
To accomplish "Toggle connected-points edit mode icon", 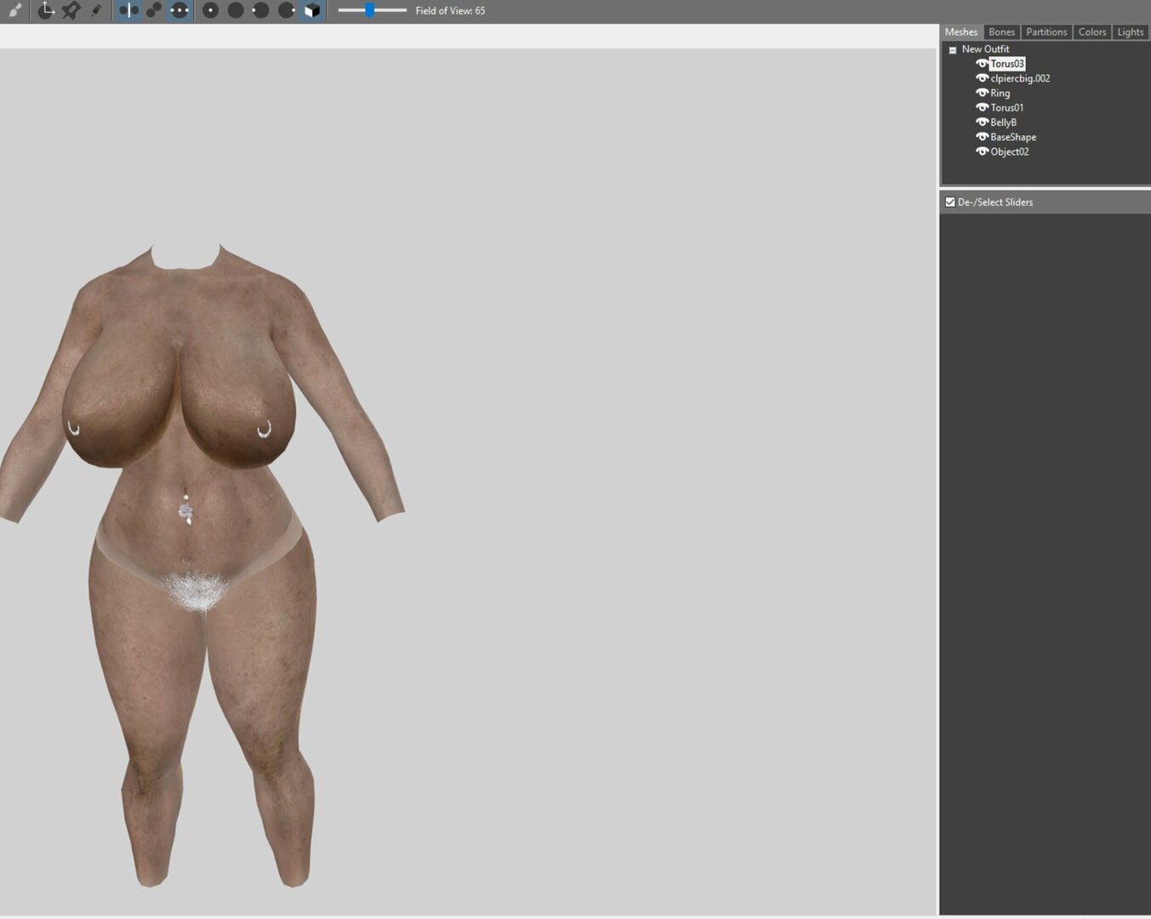I will (x=154, y=10).
